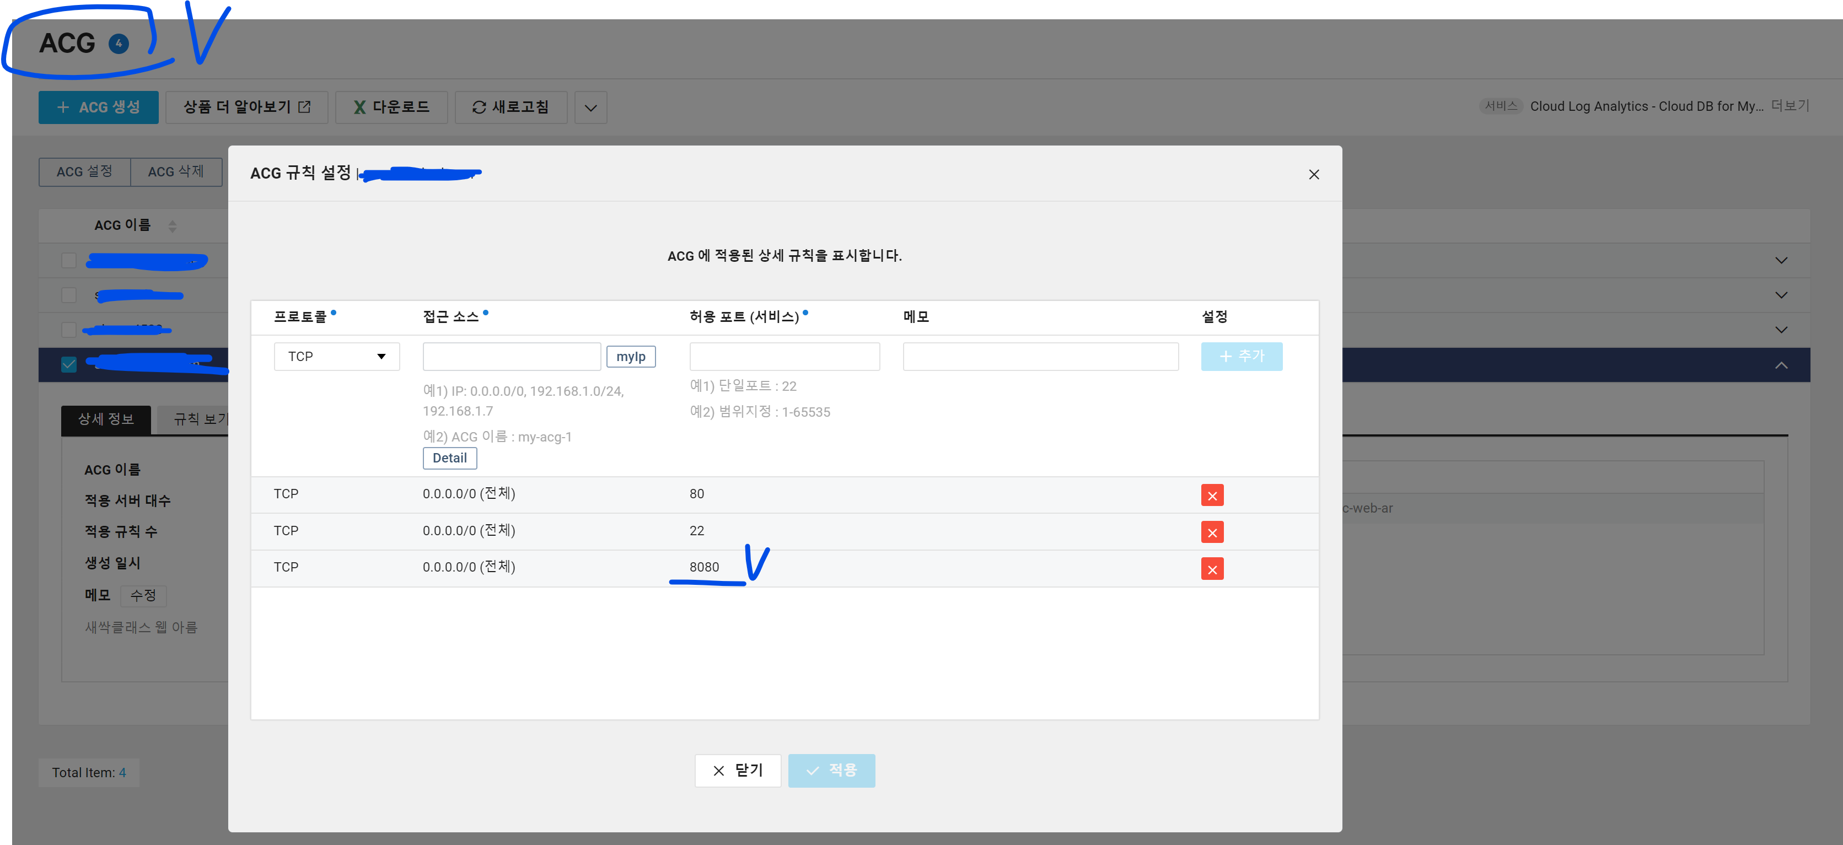
Task: Open the TCP protocol dropdown
Action: point(336,356)
